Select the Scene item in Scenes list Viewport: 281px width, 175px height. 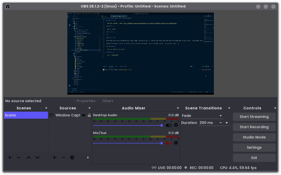[26, 115]
